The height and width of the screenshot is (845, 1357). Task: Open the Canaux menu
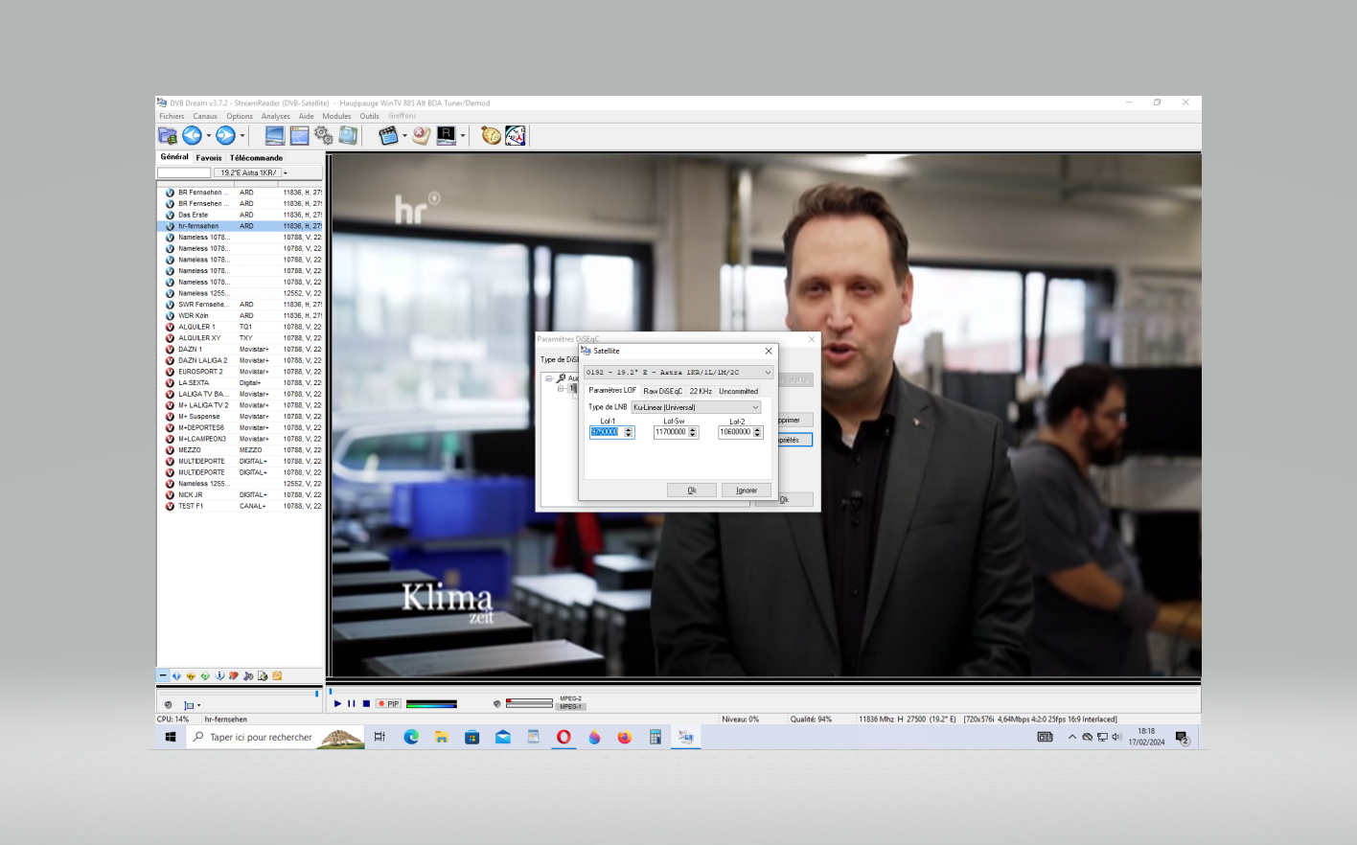205,116
